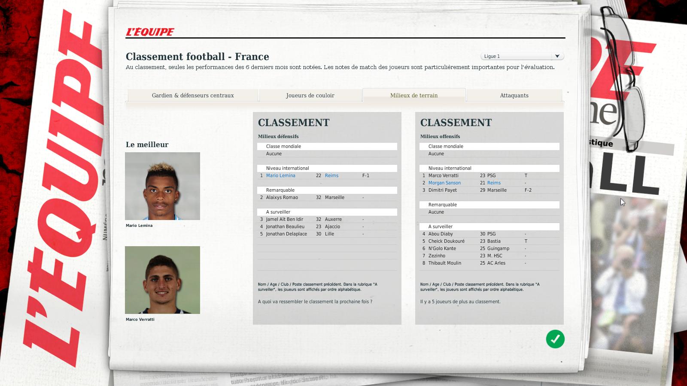Click Auxerre club next to Jamel Aït Ben Idir
This screenshot has width=687, height=386.
[333, 219]
